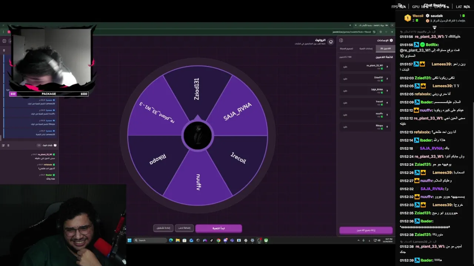Click refalxolx username at 01:52:13
474x266 pixels.
pos(423,132)
